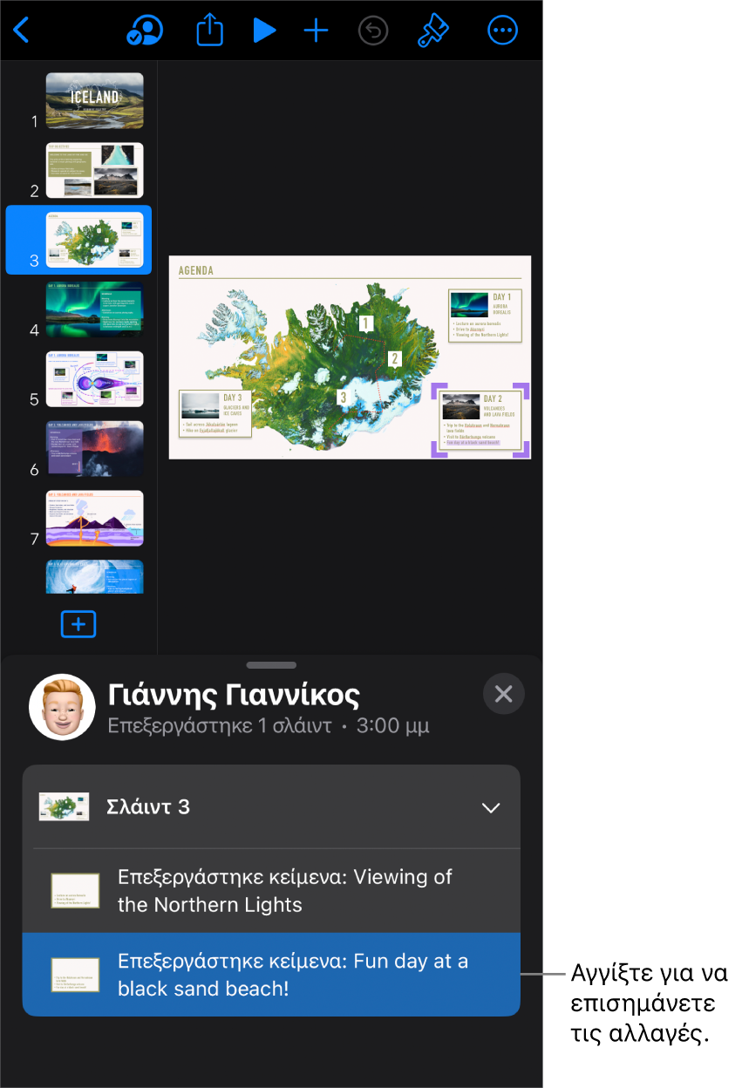
Task: Tap map marker number 1
Action: (366, 324)
